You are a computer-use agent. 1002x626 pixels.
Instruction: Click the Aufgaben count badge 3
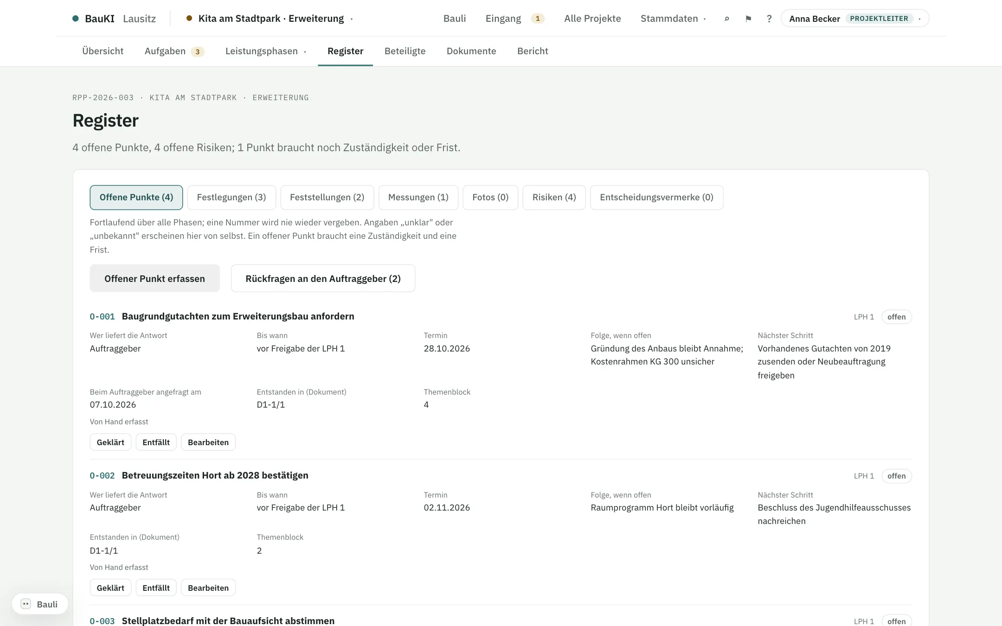198,51
